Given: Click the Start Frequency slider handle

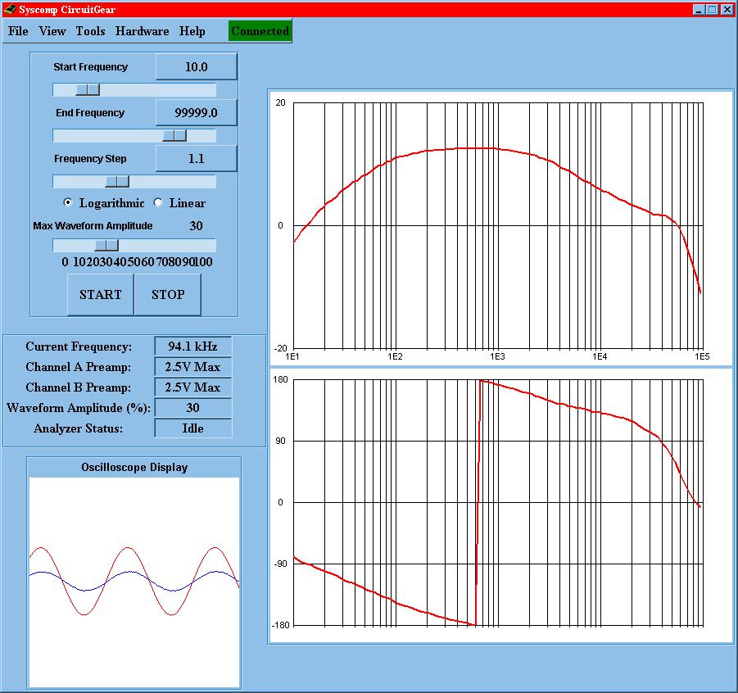Looking at the screenshot, I should click(x=87, y=89).
